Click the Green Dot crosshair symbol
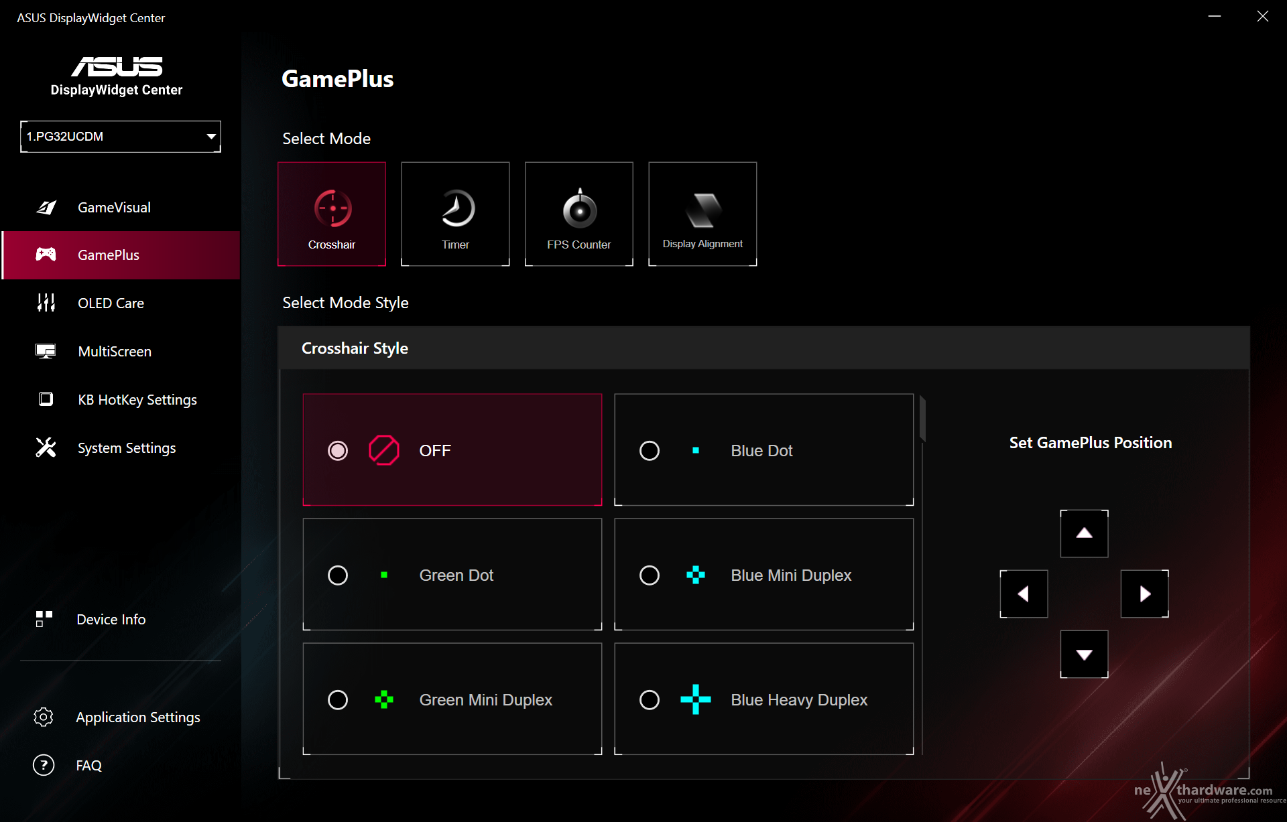This screenshot has height=822, width=1287. click(384, 575)
